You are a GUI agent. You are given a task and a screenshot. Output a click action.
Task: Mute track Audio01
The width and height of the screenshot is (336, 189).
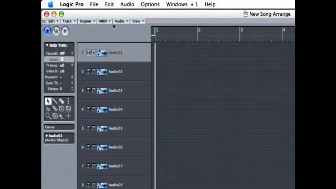[88, 52]
